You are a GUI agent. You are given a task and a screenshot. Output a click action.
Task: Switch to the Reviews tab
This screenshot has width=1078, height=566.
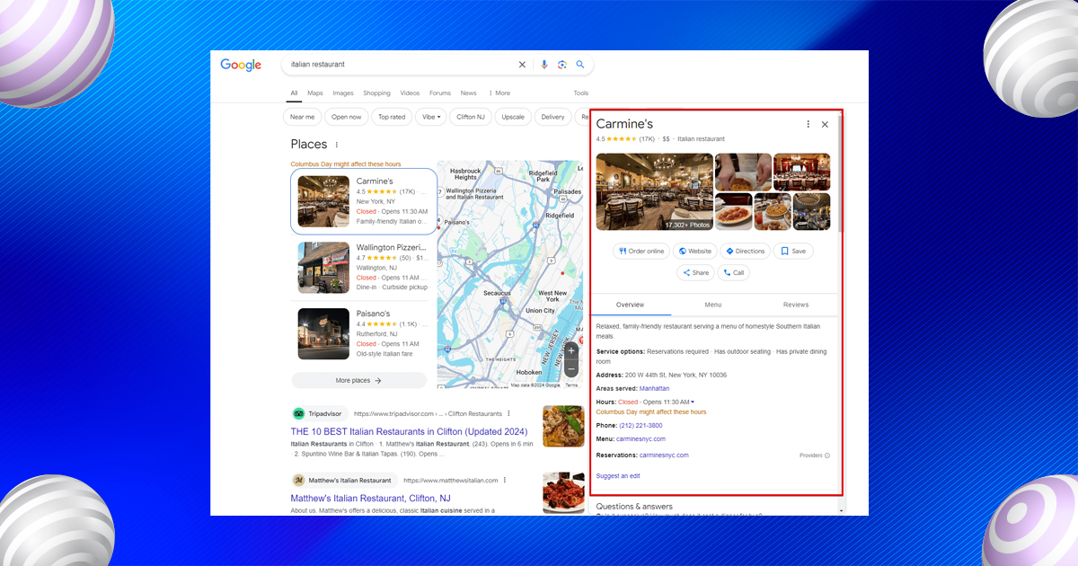point(795,305)
